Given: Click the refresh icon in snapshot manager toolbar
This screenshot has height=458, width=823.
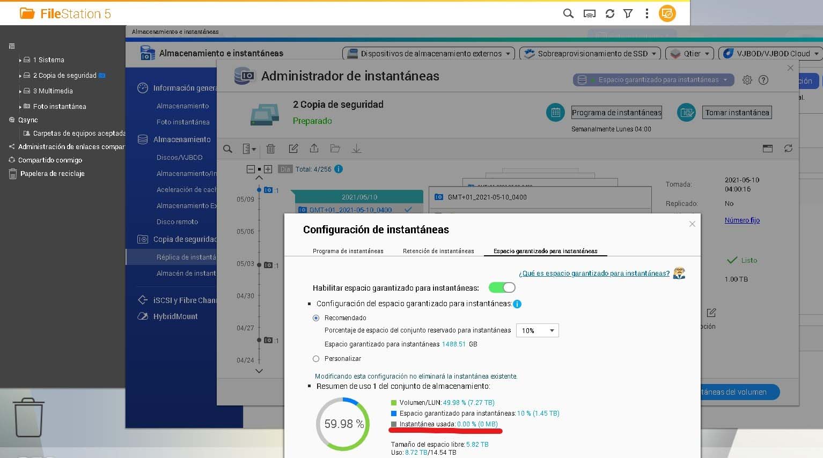Looking at the screenshot, I should (x=788, y=149).
